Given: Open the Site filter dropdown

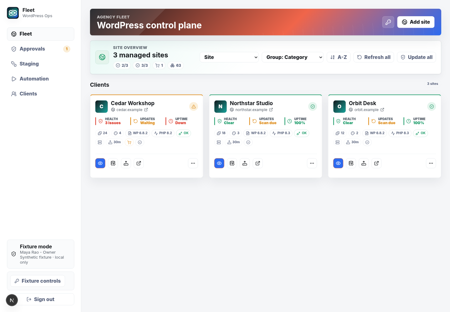Looking at the screenshot, I should point(229,57).
